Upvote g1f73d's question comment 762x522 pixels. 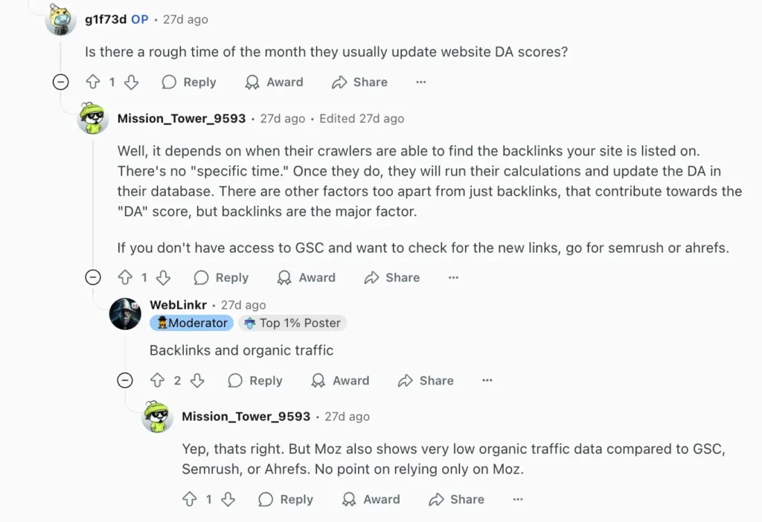click(92, 82)
